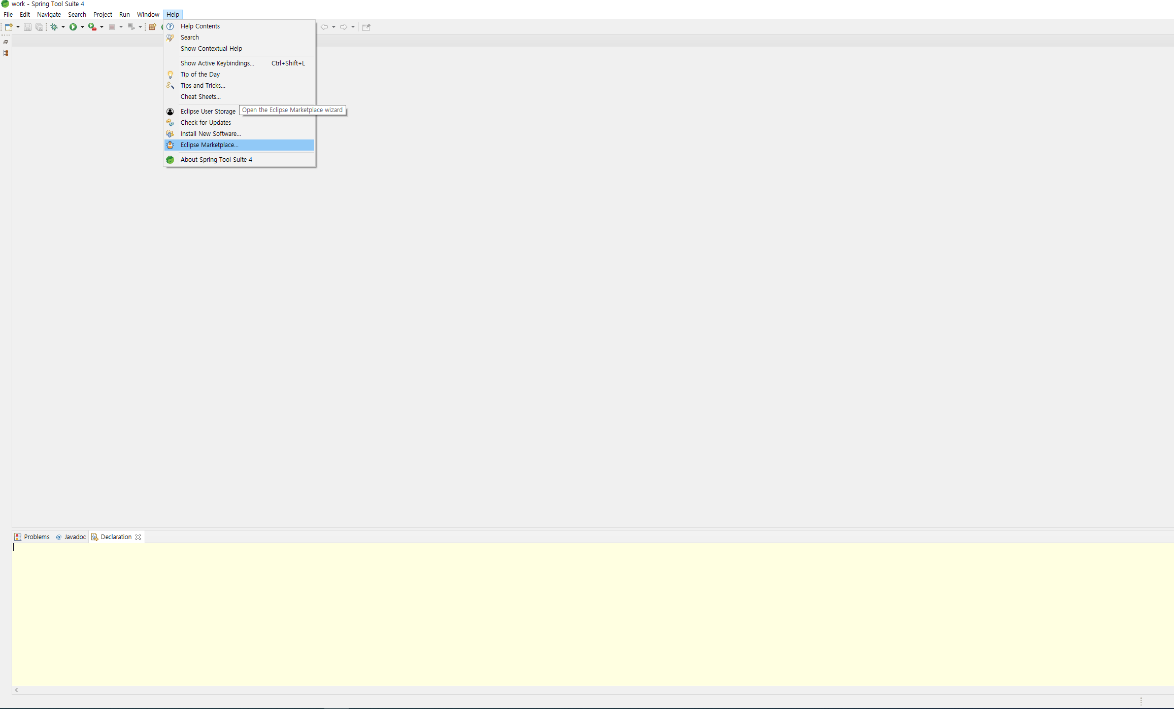The height and width of the screenshot is (709, 1174).
Task: Open the Package Explorer sidebar icon
Action: pyautogui.click(x=6, y=53)
